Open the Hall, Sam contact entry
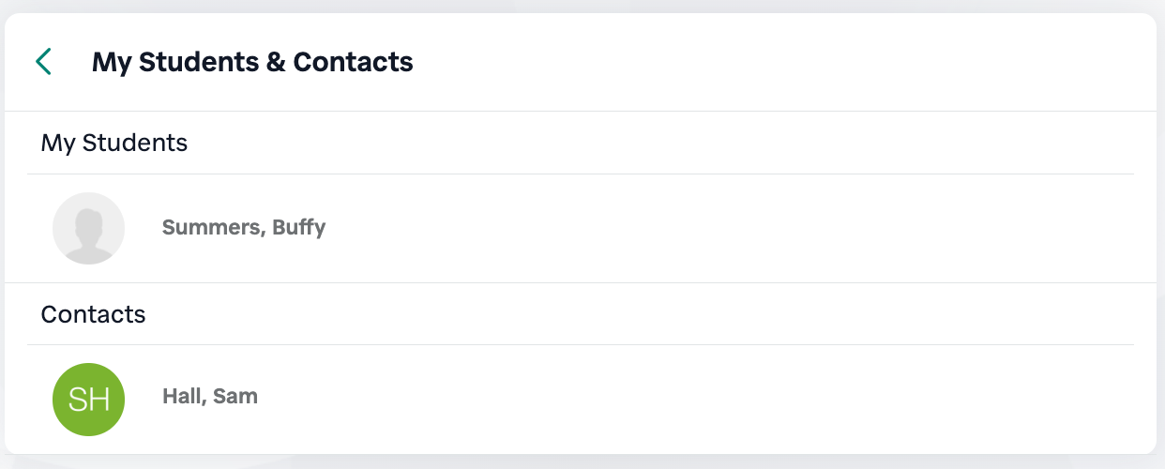This screenshot has width=1165, height=469. pos(210,397)
